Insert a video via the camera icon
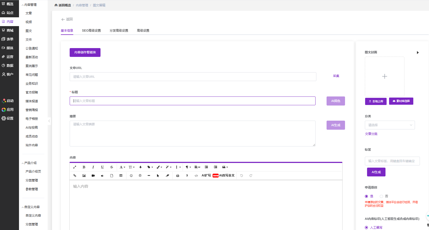The height and width of the screenshot is (230, 429). pos(93,176)
